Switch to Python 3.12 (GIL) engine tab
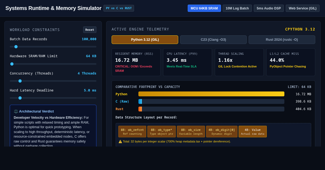The image size is (325, 170). pos(145,40)
